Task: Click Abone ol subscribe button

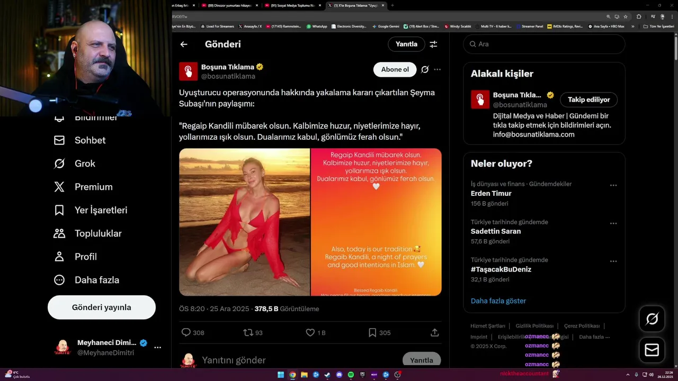Action: click(395, 69)
